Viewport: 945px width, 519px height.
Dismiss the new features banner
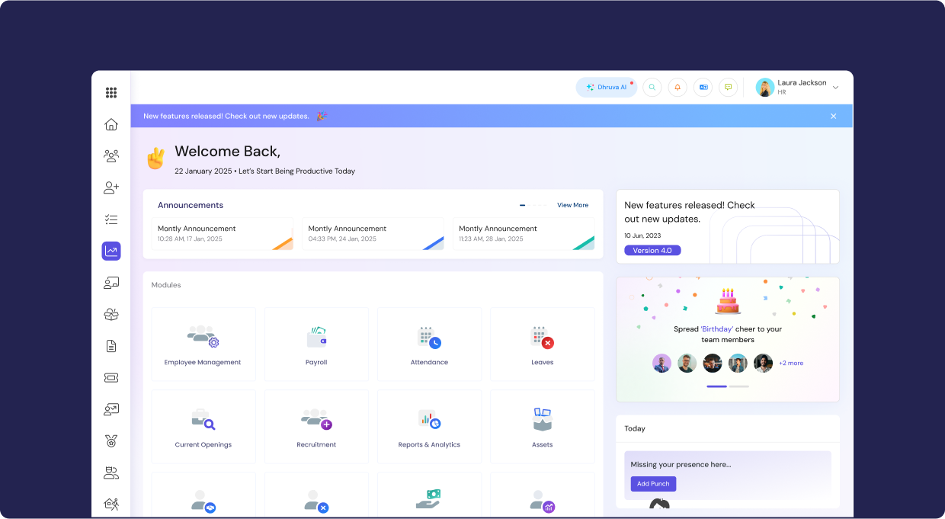pyautogui.click(x=834, y=116)
